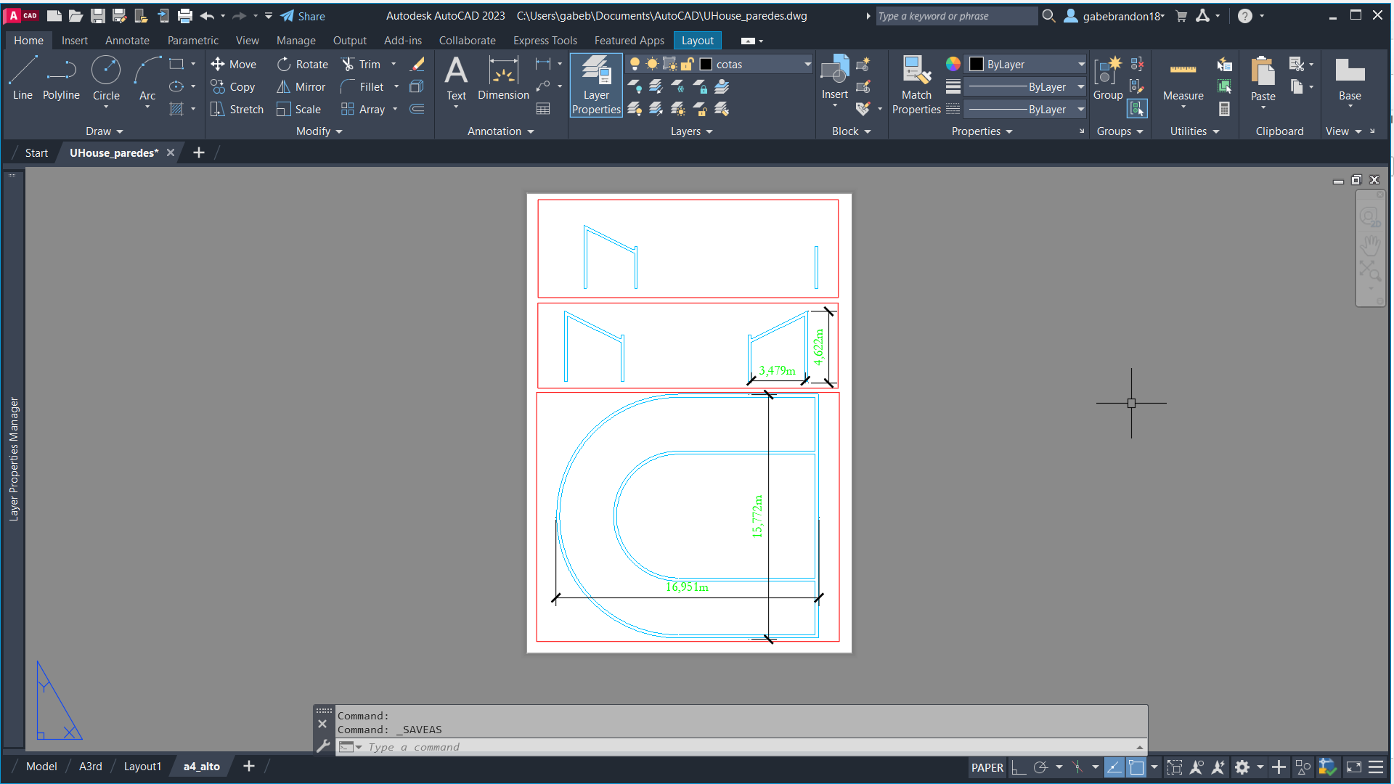Open the object color ByLayer swatch
The height and width of the screenshot is (784, 1394).
(1026, 65)
